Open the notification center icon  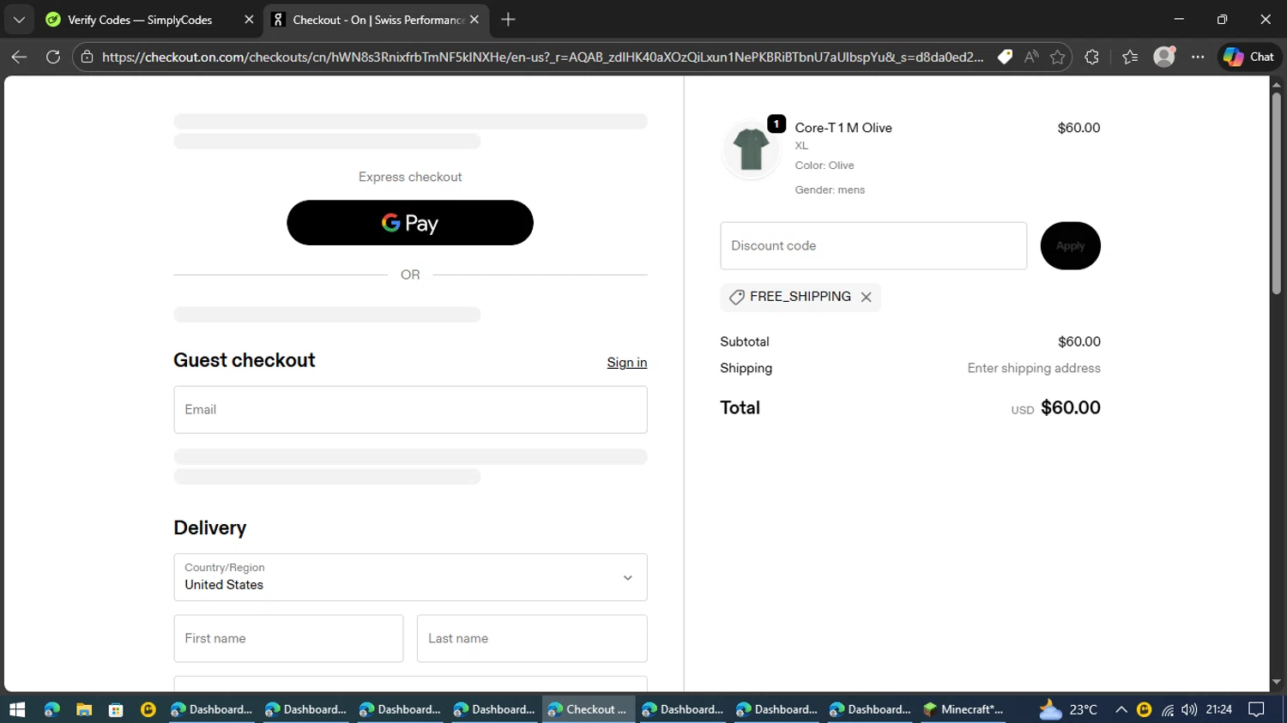click(x=1256, y=709)
